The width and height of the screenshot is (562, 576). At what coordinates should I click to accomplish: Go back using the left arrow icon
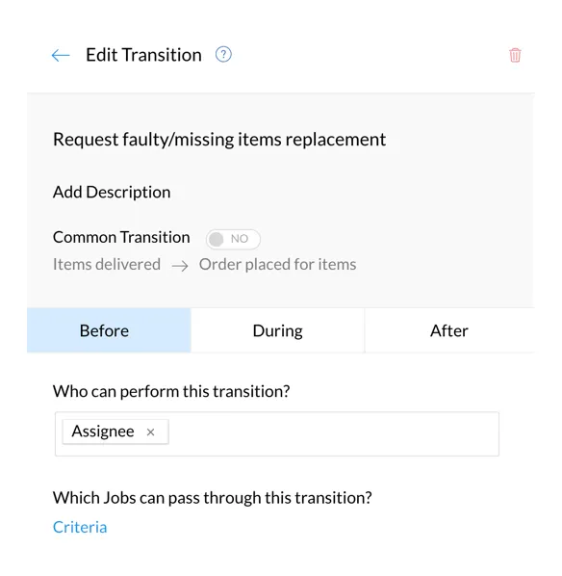pyautogui.click(x=61, y=56)
